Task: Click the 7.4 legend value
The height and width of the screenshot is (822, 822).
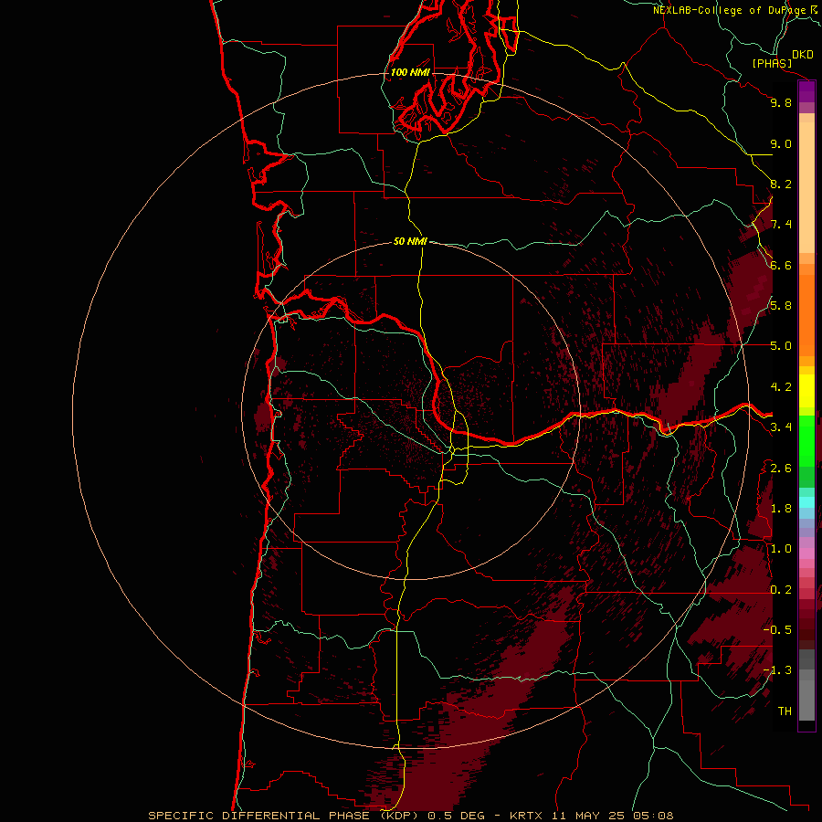Action: coord(781,225)
